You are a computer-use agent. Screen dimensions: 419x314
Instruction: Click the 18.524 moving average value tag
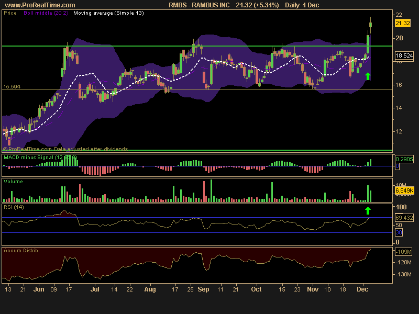coord(404,55)
